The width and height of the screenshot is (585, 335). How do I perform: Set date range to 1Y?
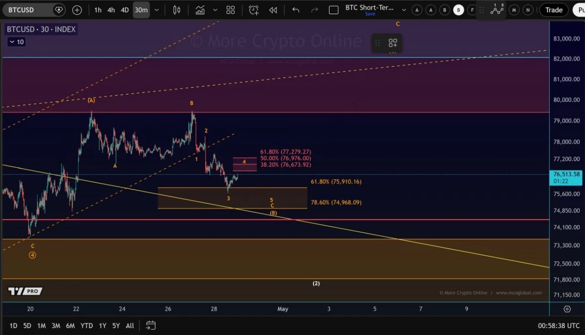point(102,325)
